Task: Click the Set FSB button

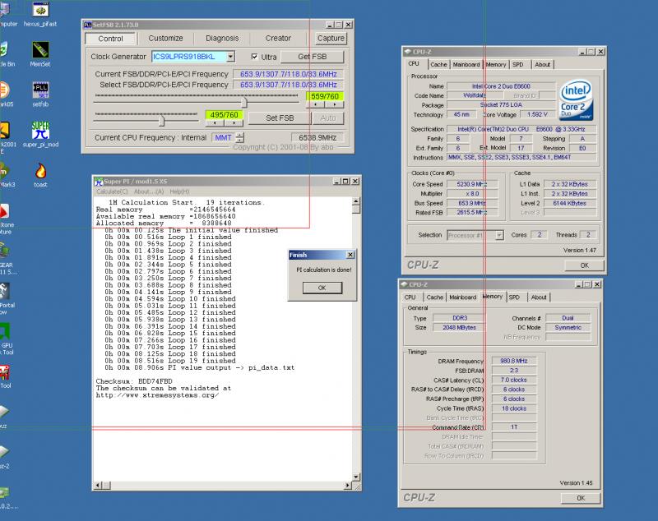Action: [280, 118]
